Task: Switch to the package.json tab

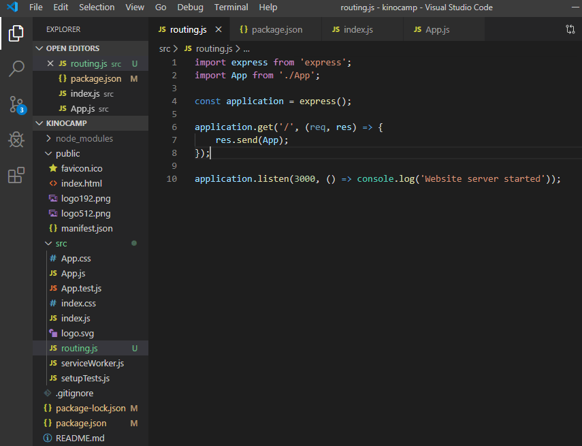Action: [x=276, y=30]
